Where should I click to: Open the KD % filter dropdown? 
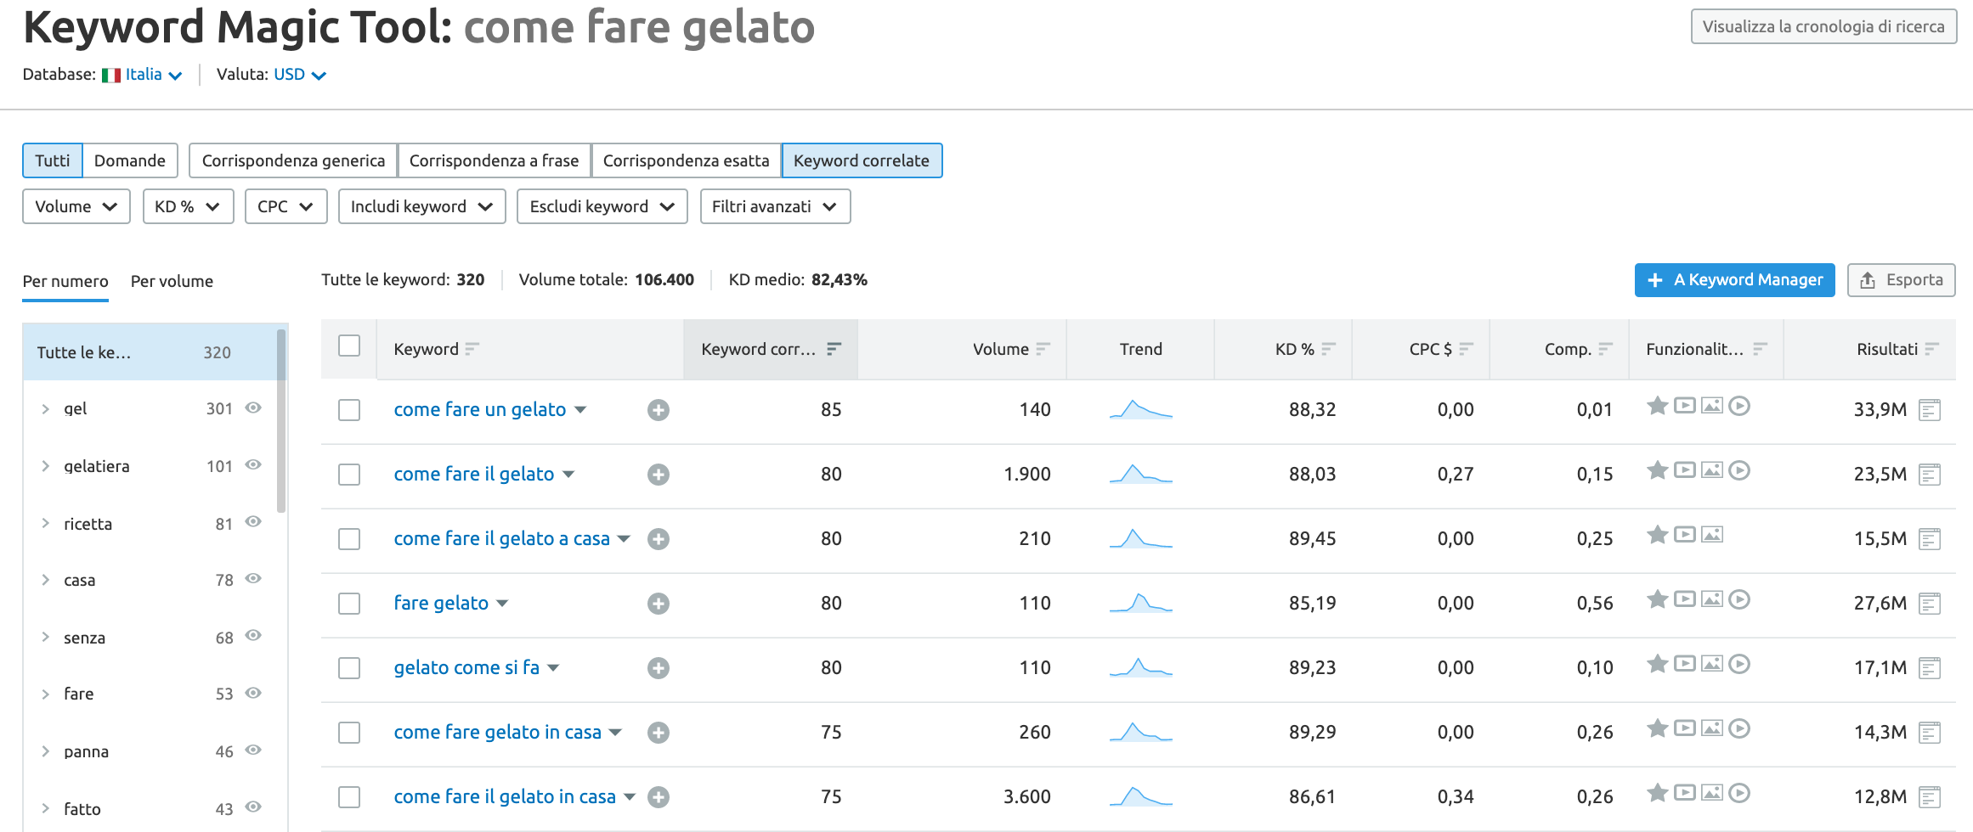click(188, 206)
